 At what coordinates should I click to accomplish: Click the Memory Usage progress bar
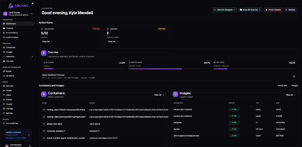[x=169, y=69]
